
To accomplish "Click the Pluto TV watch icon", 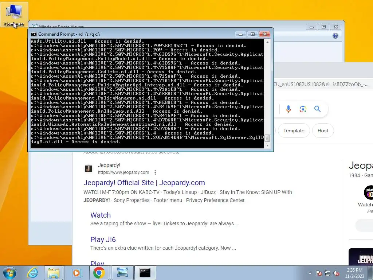I will point(369,192).
